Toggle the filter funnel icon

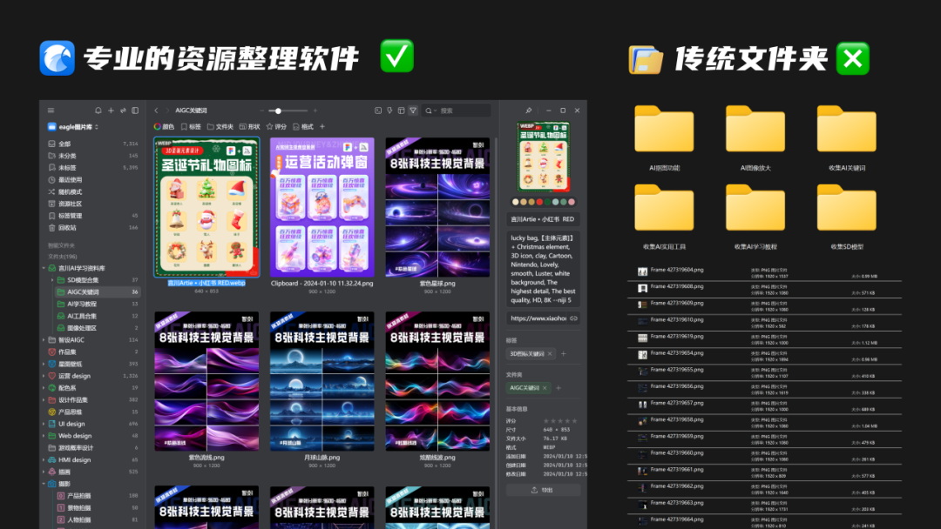coord(413,110)
